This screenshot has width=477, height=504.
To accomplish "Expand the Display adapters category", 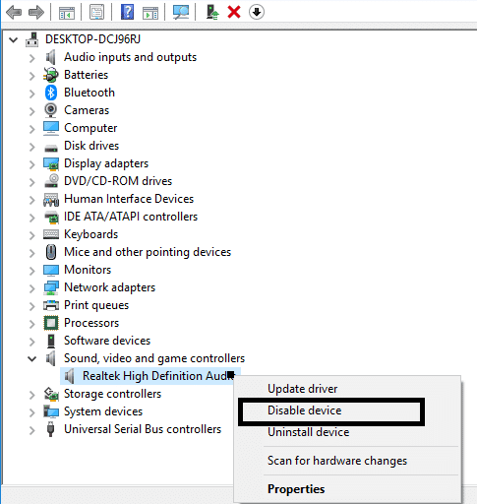I will tap(31, 164).
